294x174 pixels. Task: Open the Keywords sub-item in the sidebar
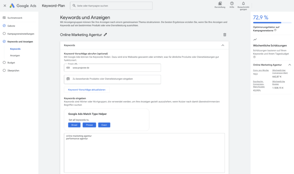pyautogui.click(x=15, y=49)
